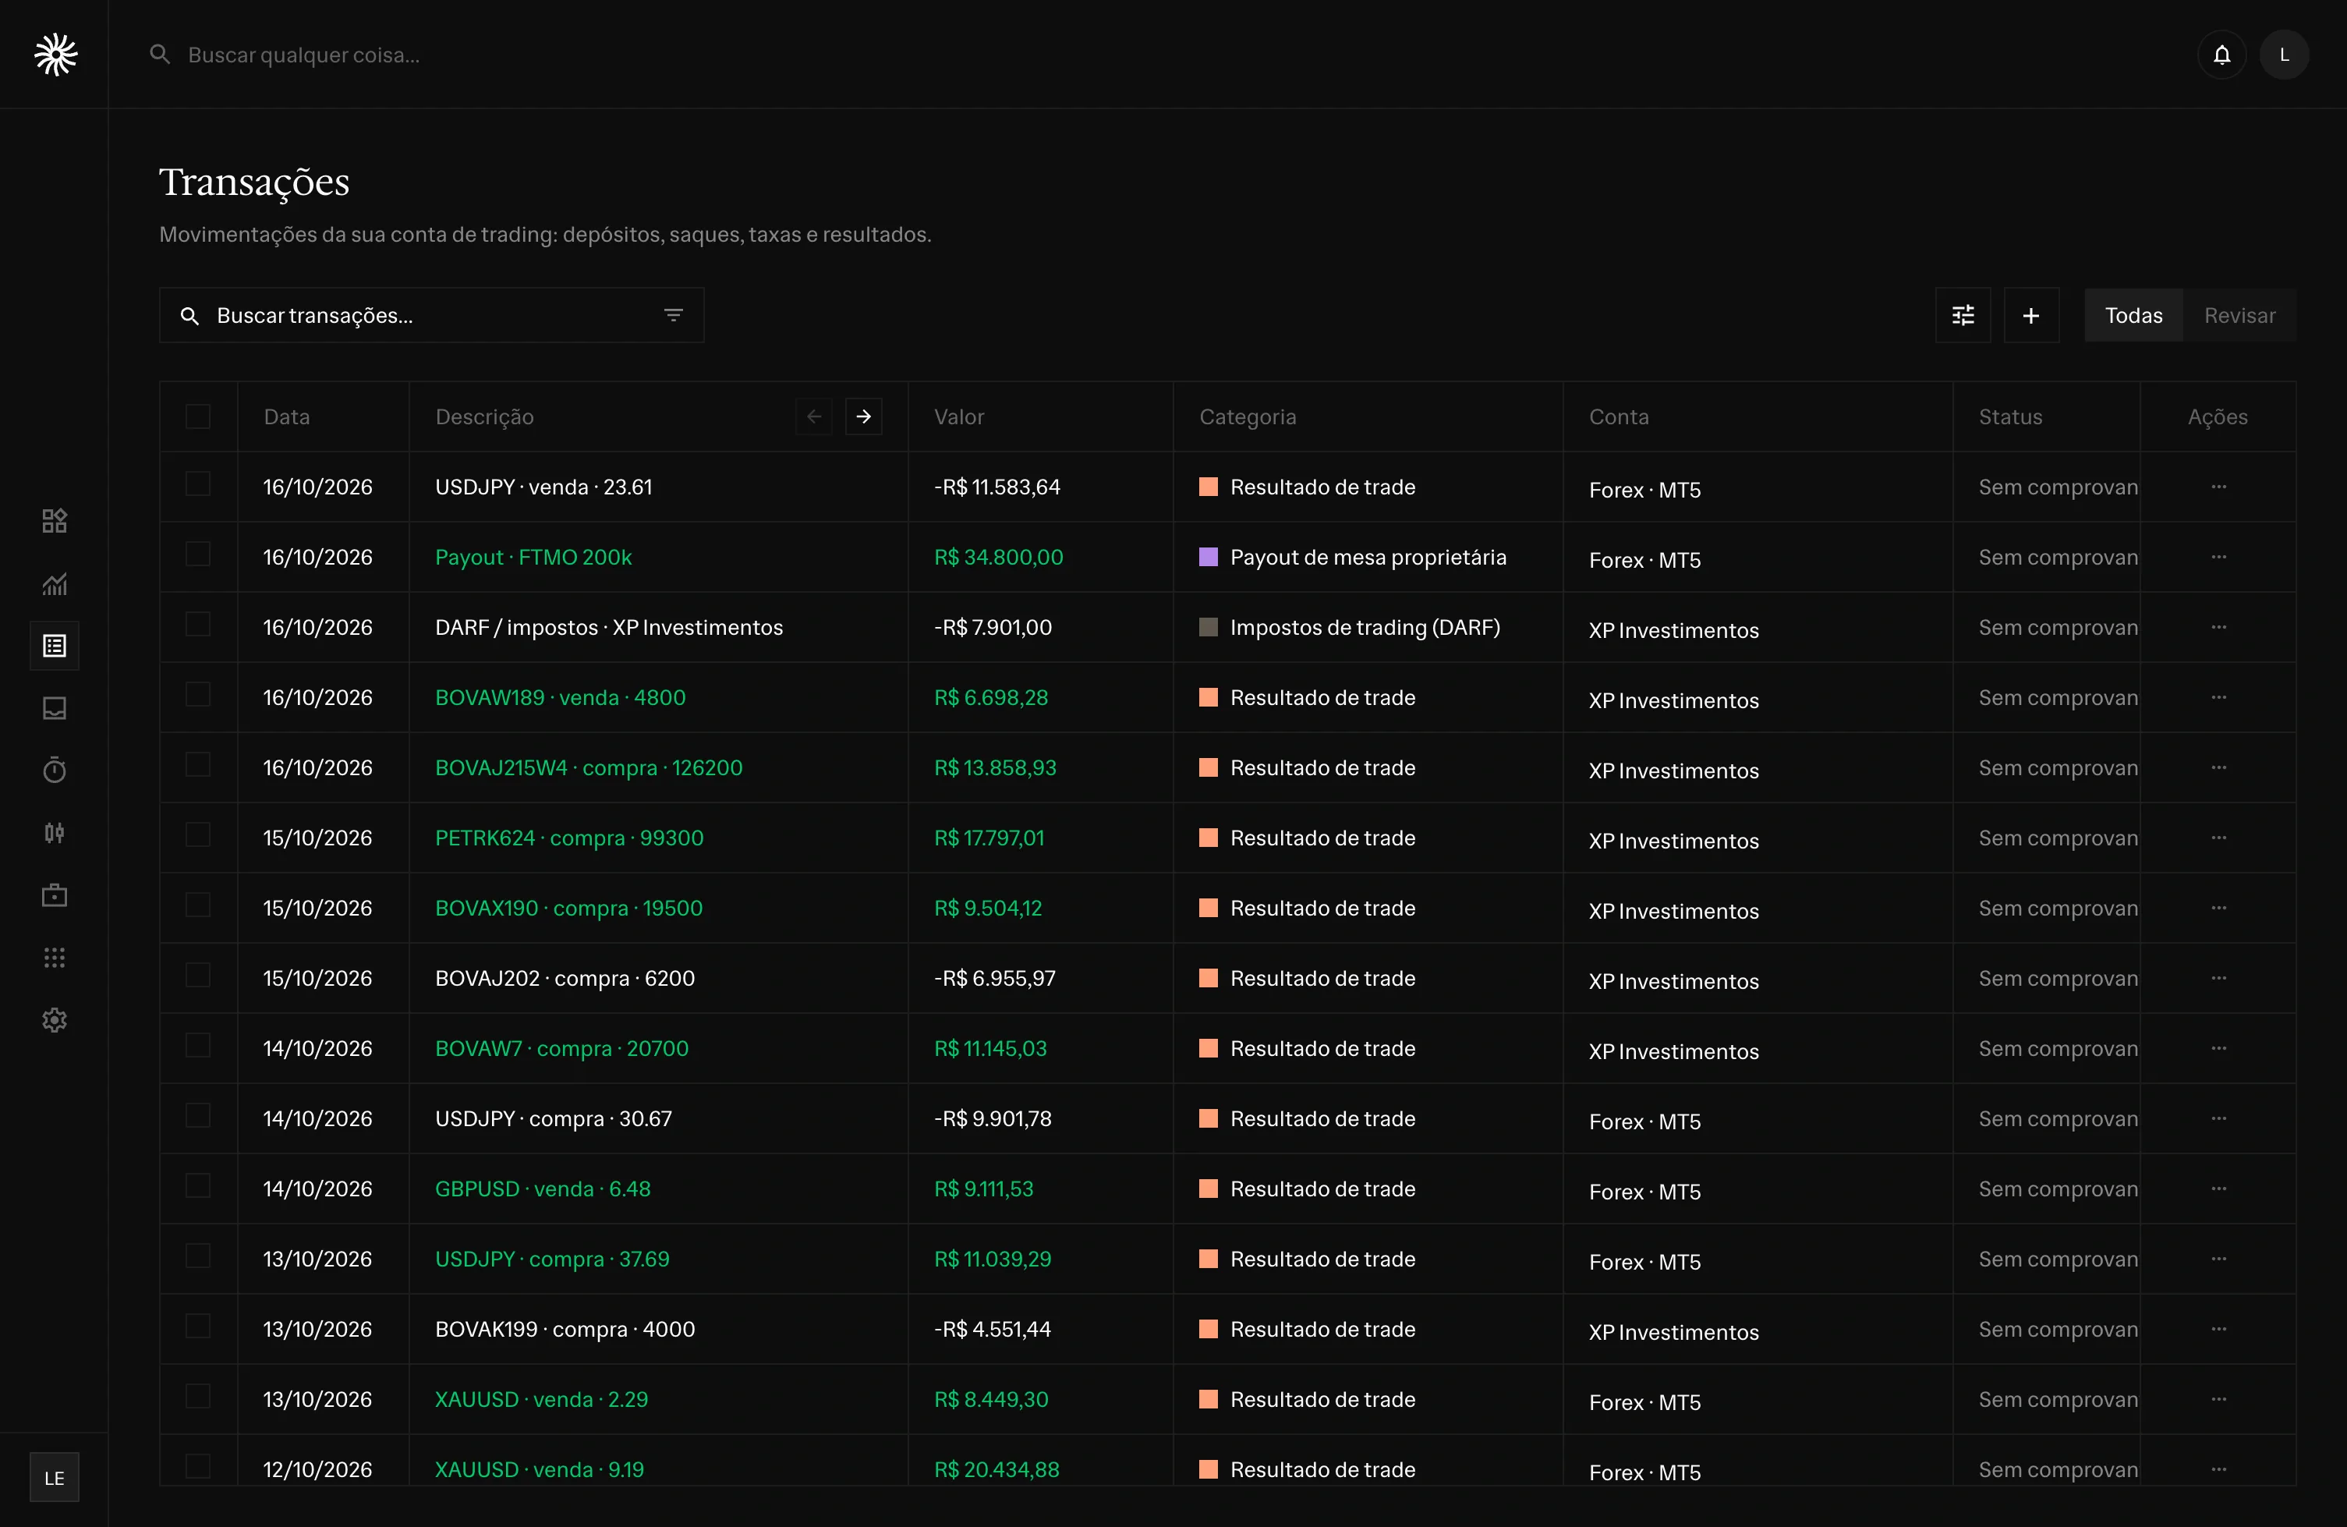
Task: Check the USDJPY venda 23.61 row
Action: pyautogui.click(x=198, y=484)
